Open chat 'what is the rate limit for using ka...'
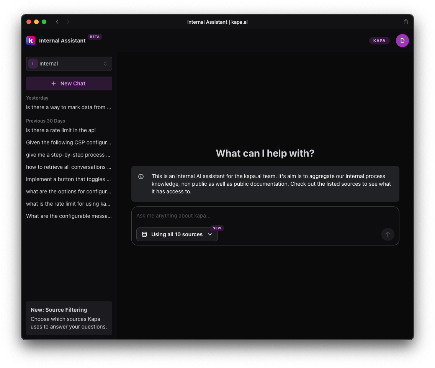 (68, 204)
